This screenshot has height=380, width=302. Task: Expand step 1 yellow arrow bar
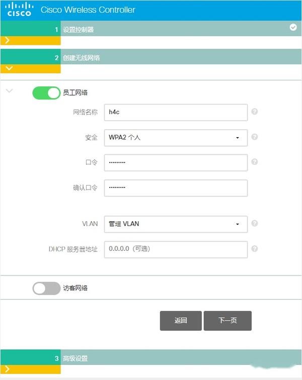pyautogui.click(x=31, y=41)
